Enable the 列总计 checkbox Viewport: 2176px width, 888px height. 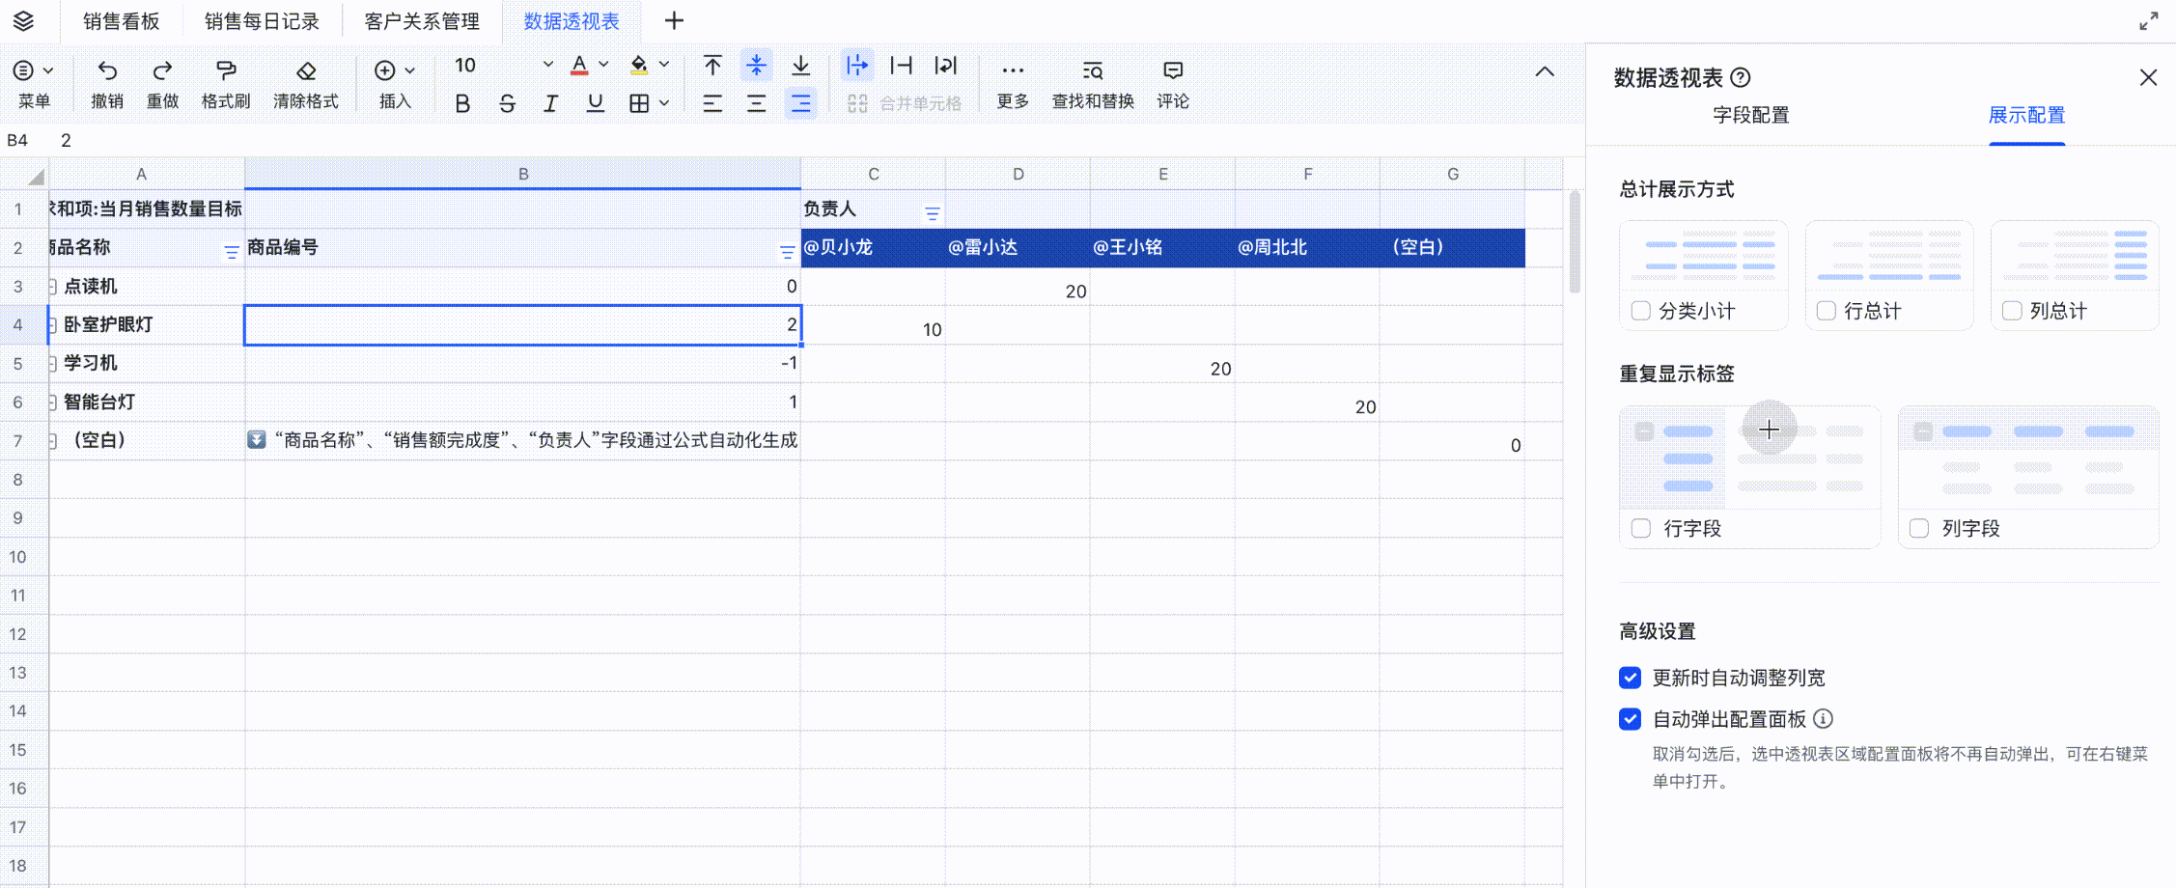(2012, 311)
